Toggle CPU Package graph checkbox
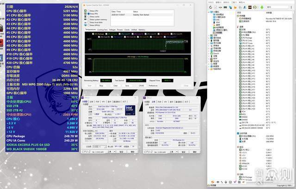Screen dimensions: 296x189 pos(93,34)
